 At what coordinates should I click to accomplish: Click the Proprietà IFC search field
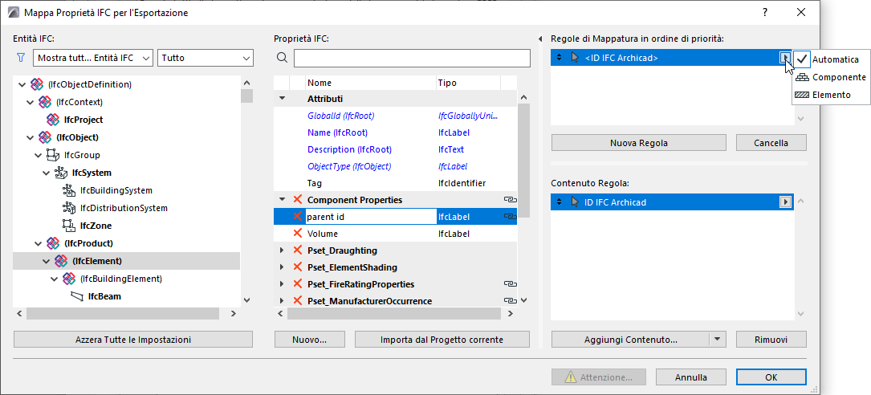[412, 58]
